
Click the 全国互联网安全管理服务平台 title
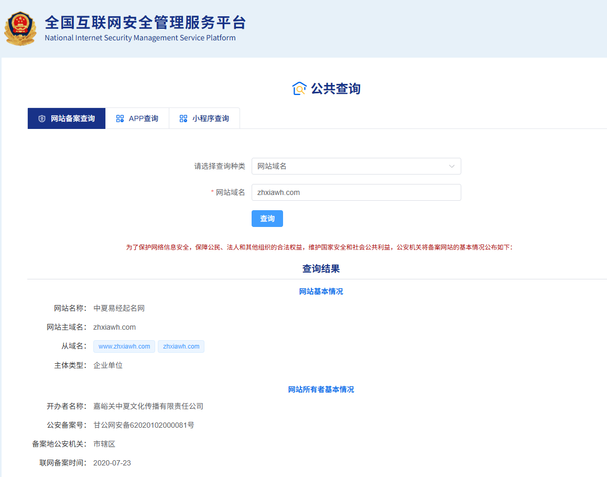click(x=145, y=23)
